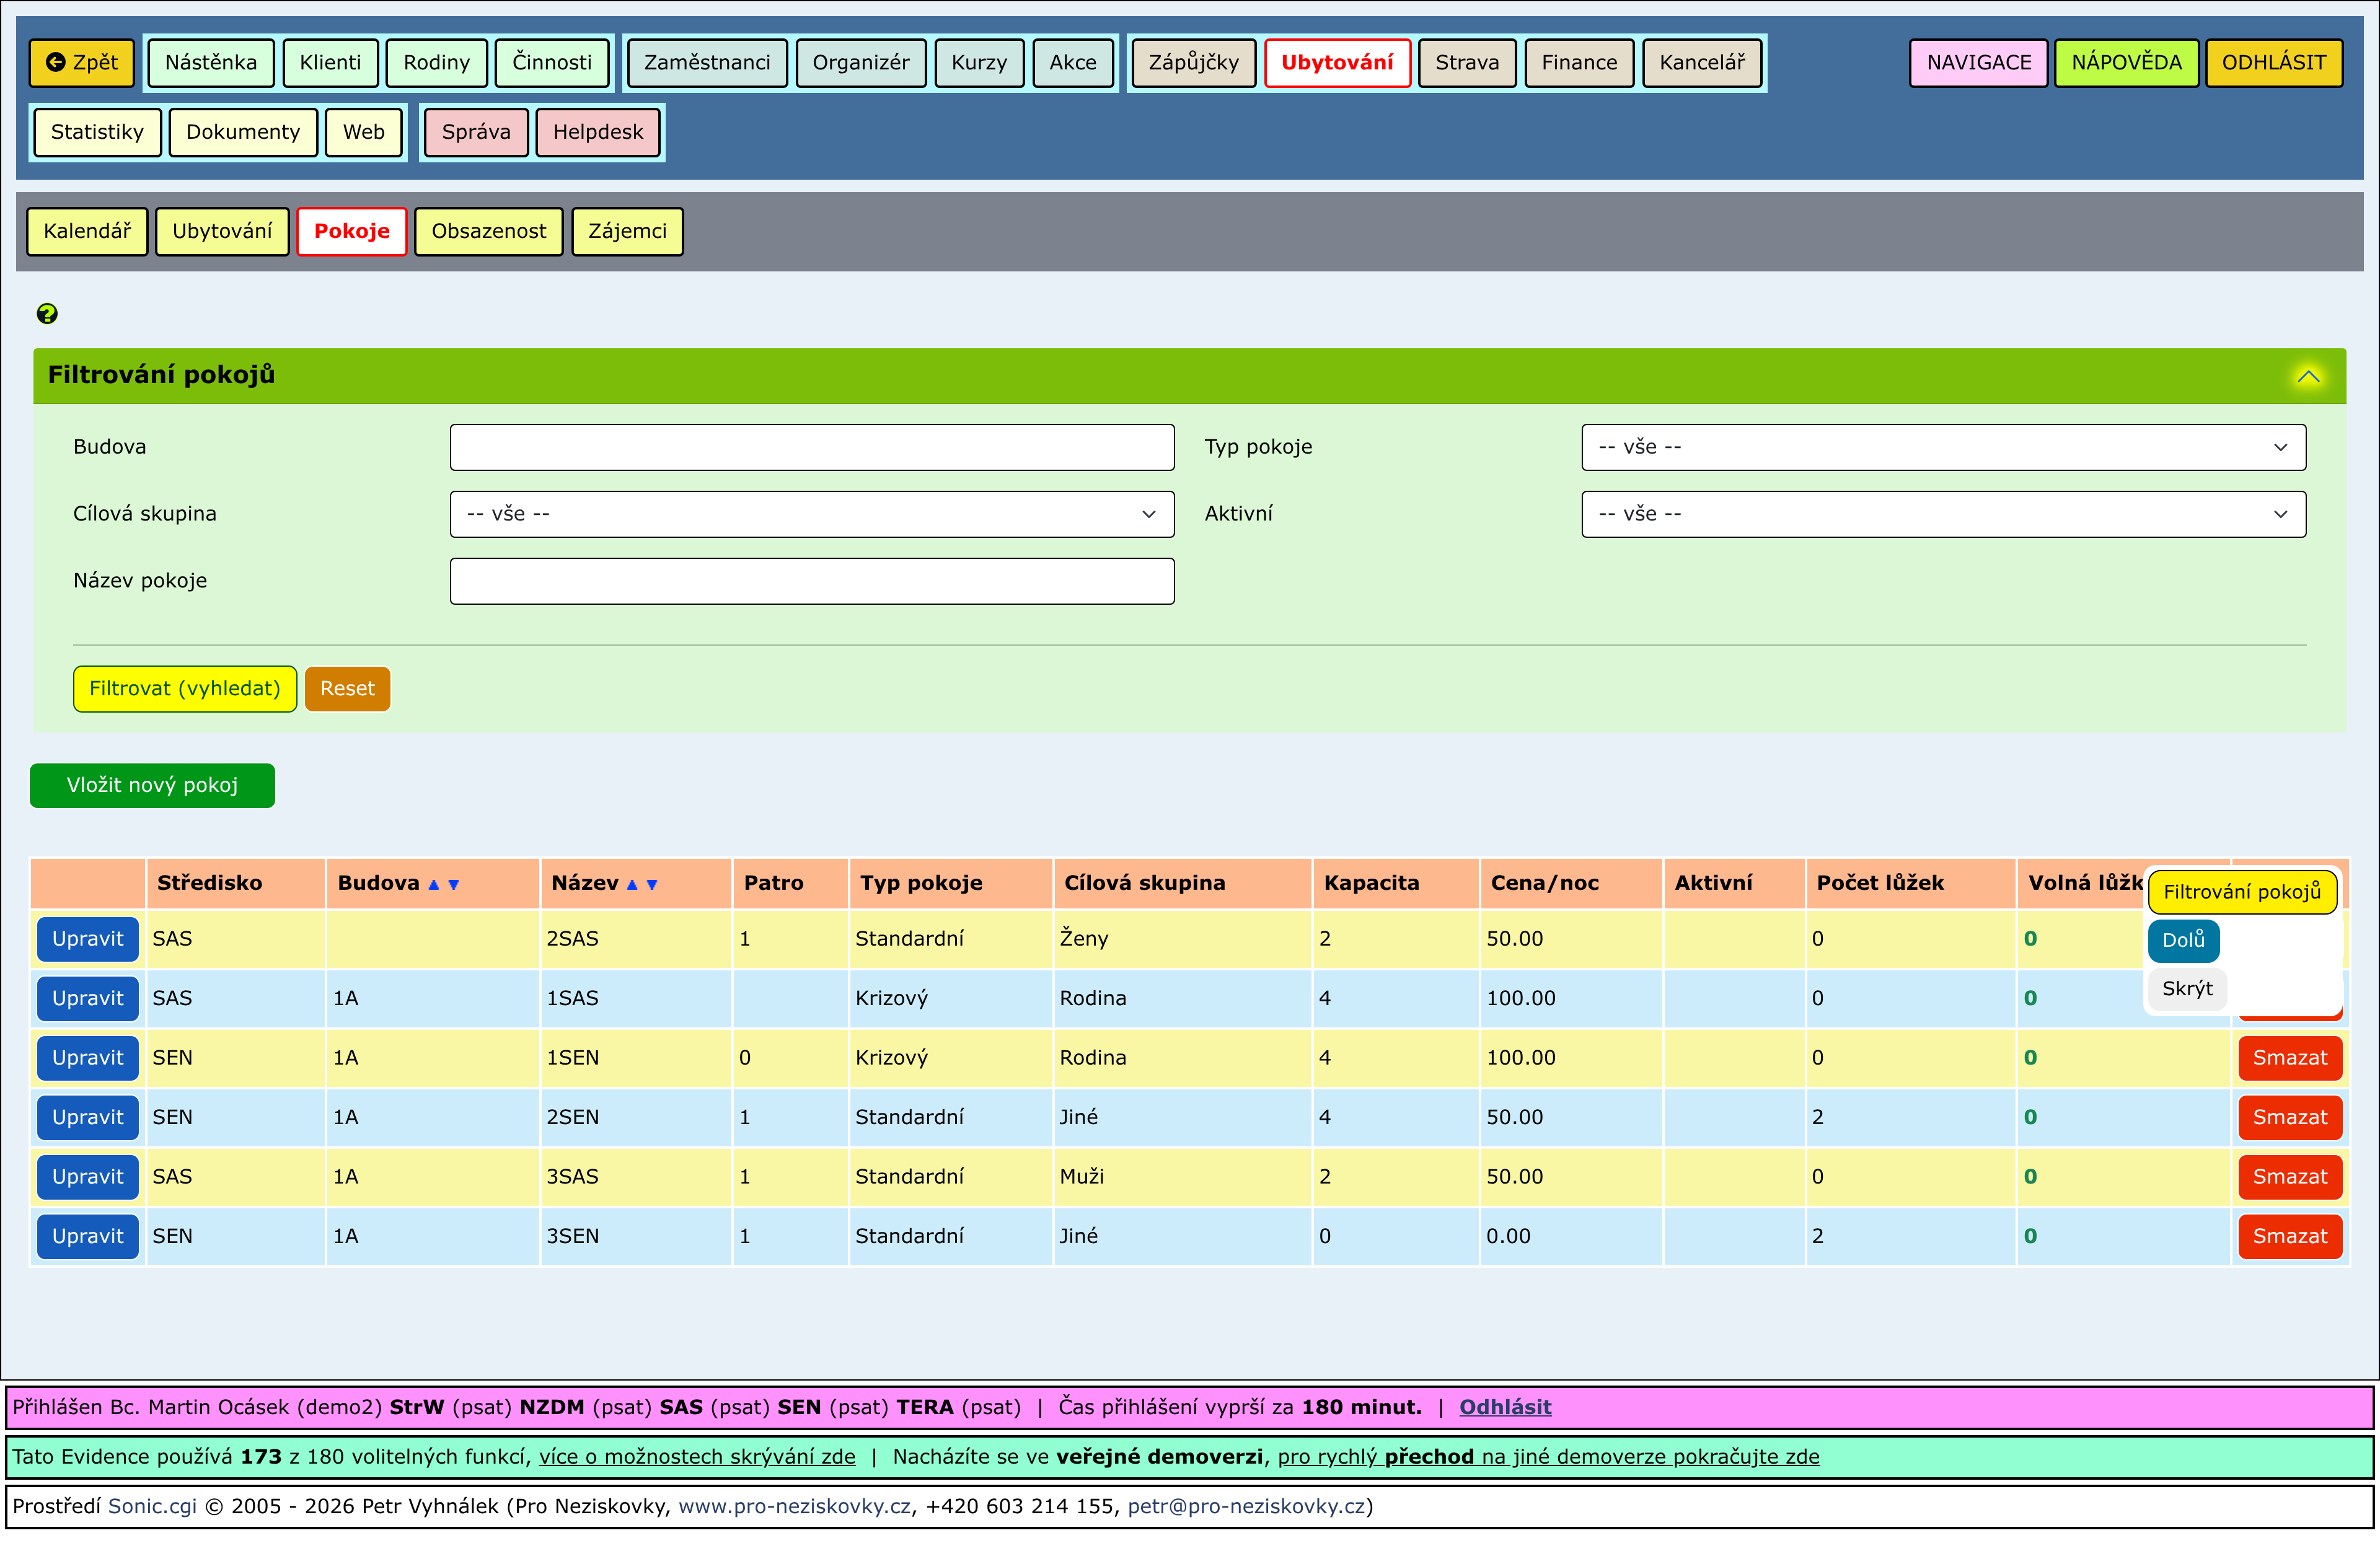Collapse the Filtrování pokojů panel chevron

pyautogui.click(x=2308, y=377)
